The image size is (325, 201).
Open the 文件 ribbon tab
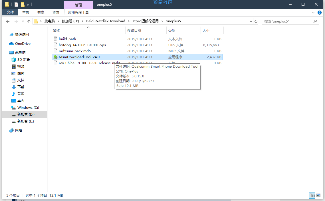(10, 13)
